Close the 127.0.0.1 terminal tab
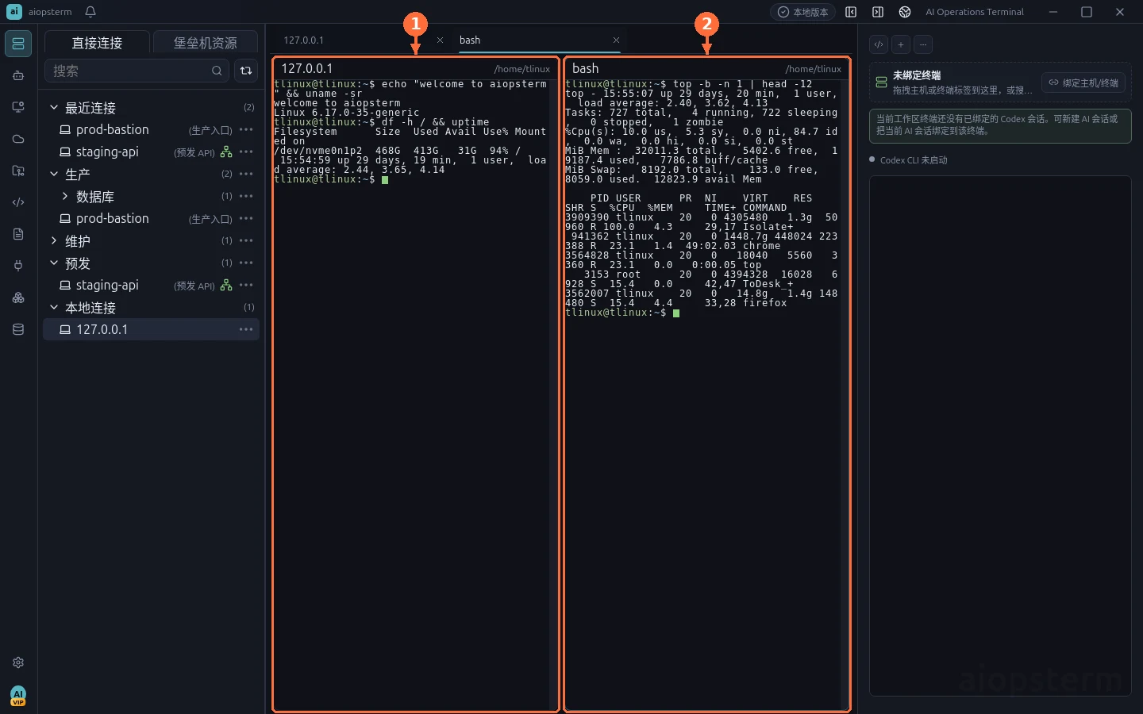Viewport: 1143px width, 714px height. (440, 40)
